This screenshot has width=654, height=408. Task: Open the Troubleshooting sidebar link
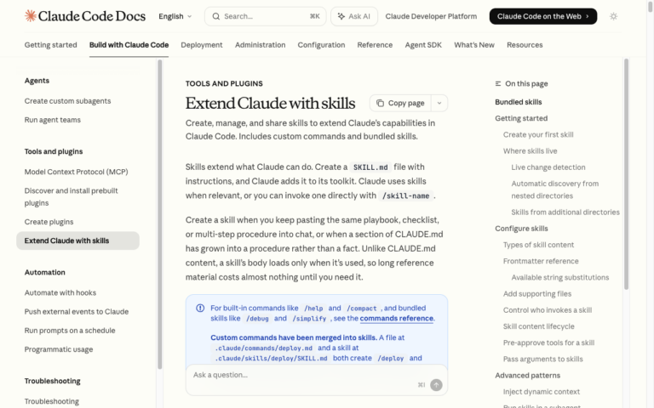tap(52, 401)
